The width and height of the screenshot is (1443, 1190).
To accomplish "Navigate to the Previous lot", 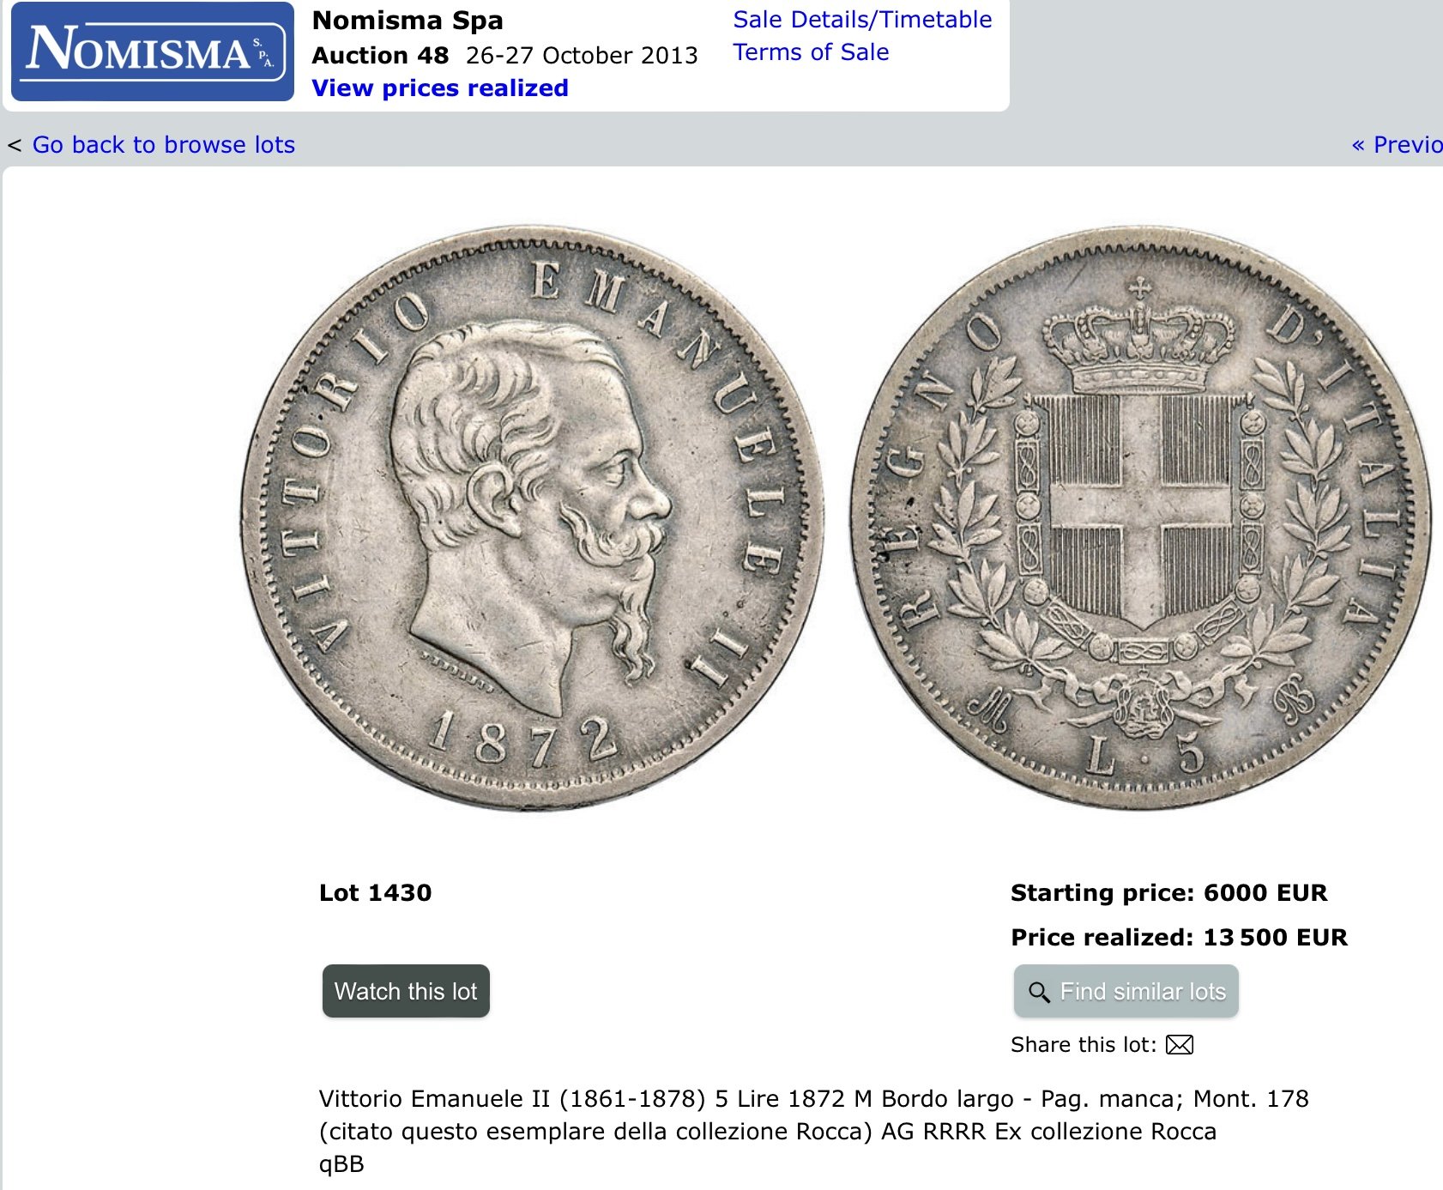I will (x=1398, y=144).
